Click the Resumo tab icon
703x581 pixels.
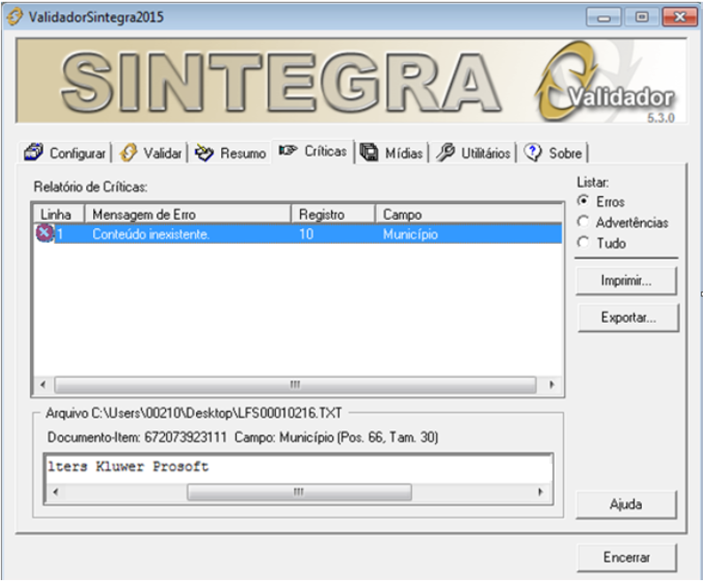point(204,153)
